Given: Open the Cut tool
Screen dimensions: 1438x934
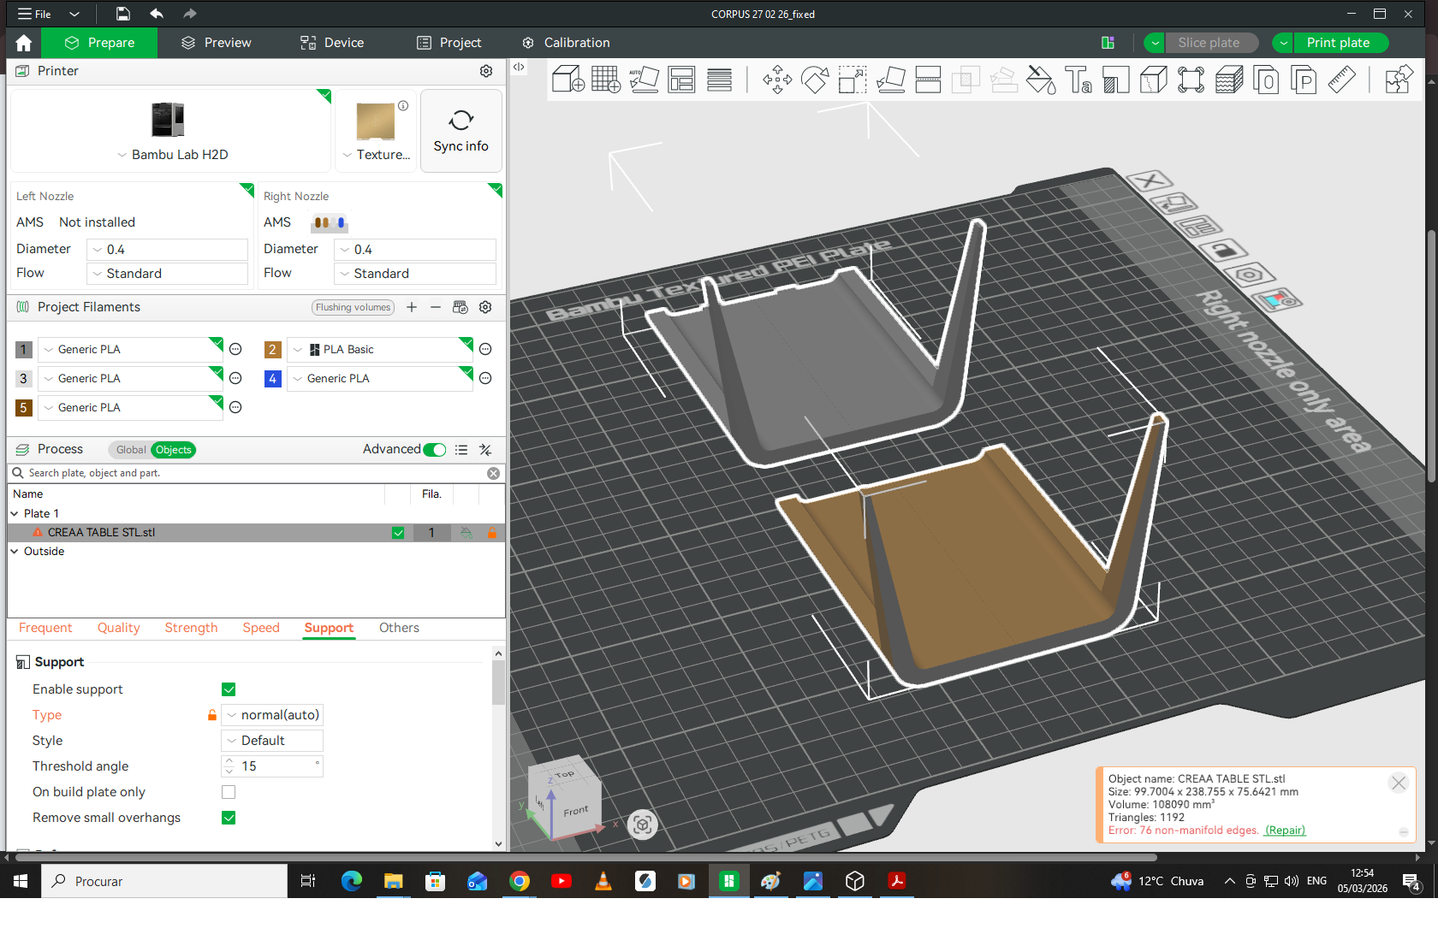Looking at the screenshot, I should (x=928, y=80).
